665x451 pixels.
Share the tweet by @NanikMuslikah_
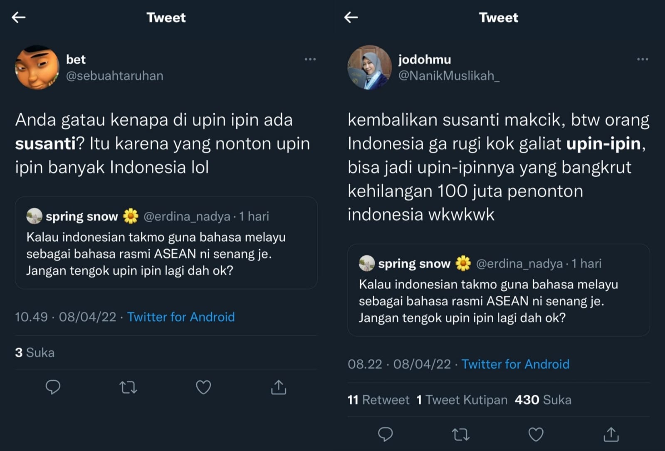point(611,434)
